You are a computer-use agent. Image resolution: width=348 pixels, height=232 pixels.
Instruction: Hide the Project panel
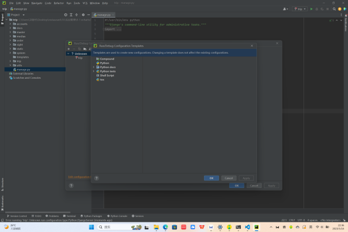click(x=88, y=15)
